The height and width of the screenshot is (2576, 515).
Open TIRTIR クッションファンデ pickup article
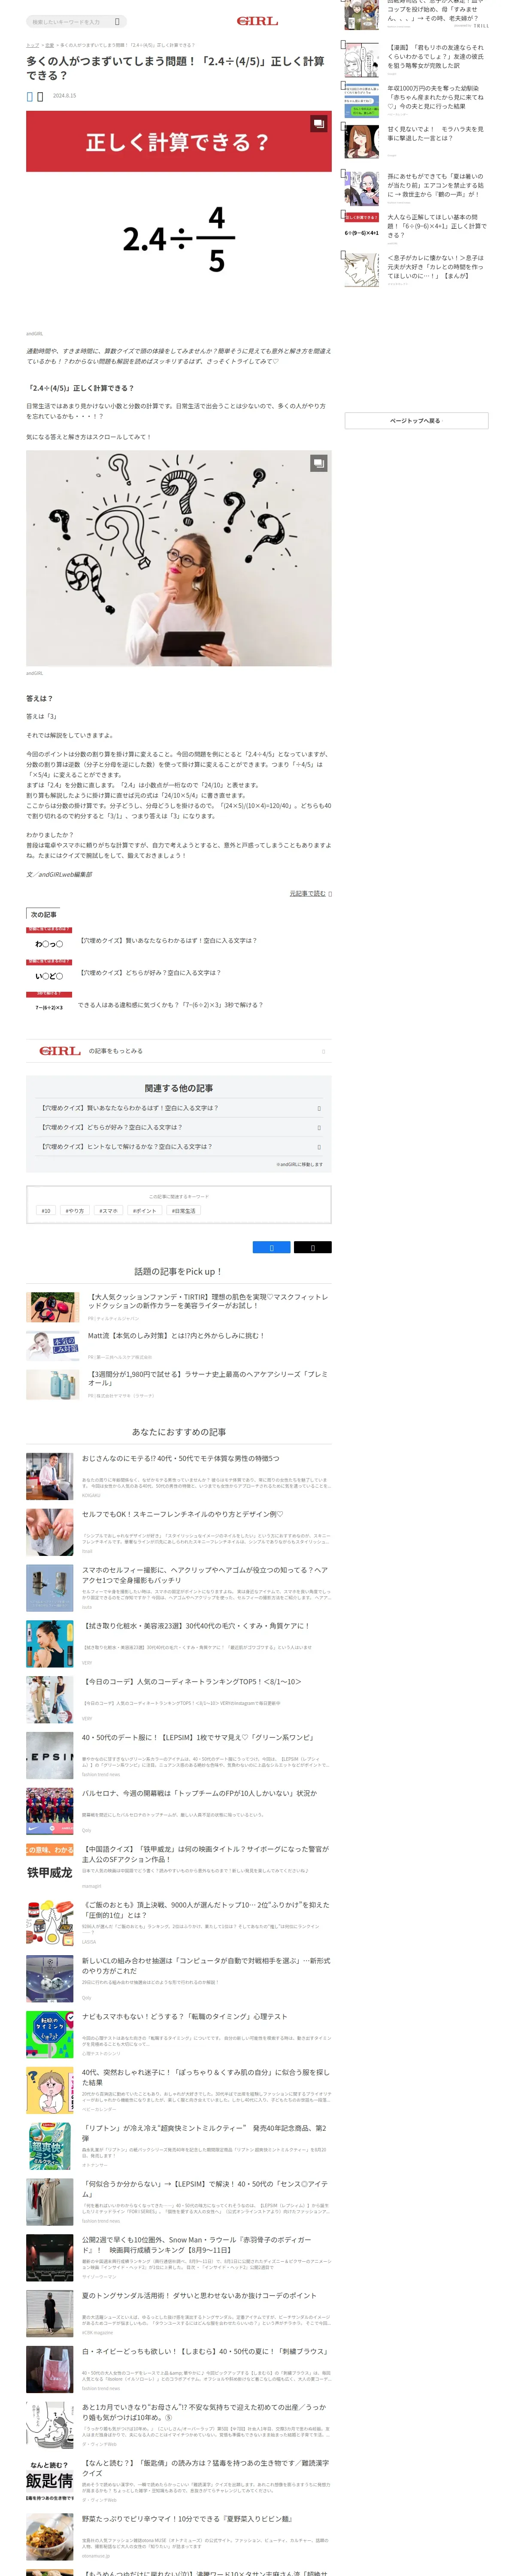pos(208,1300)
